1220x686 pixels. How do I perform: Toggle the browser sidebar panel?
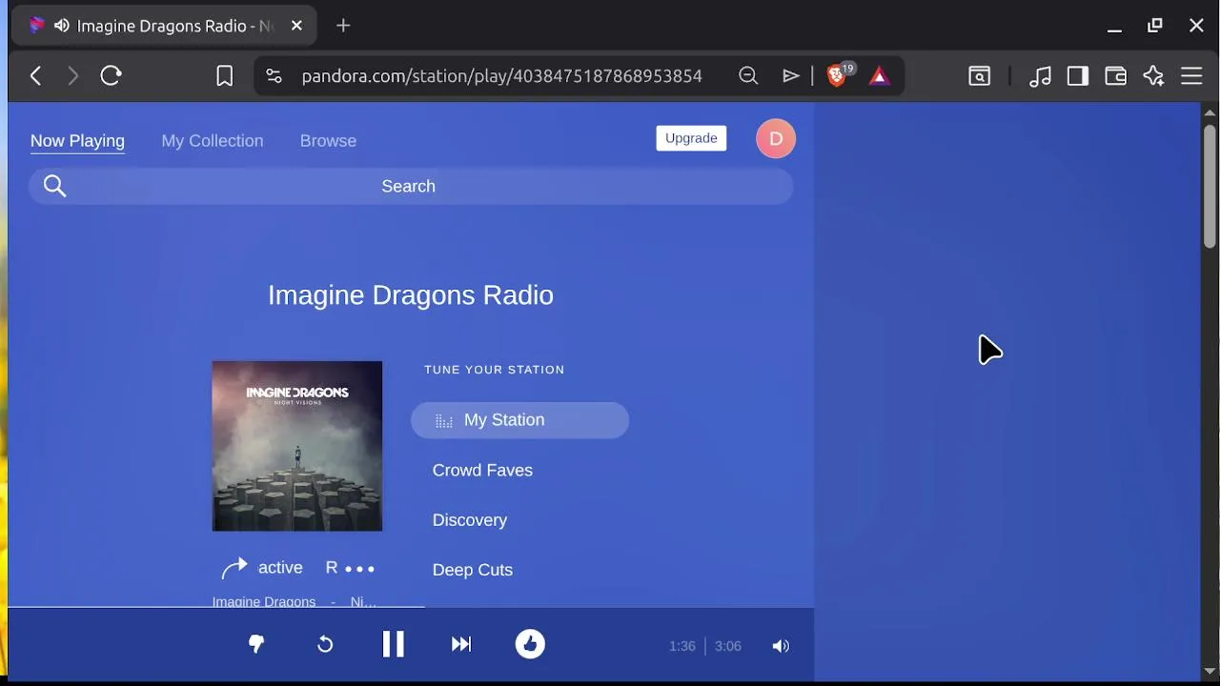coord(1078,76)
